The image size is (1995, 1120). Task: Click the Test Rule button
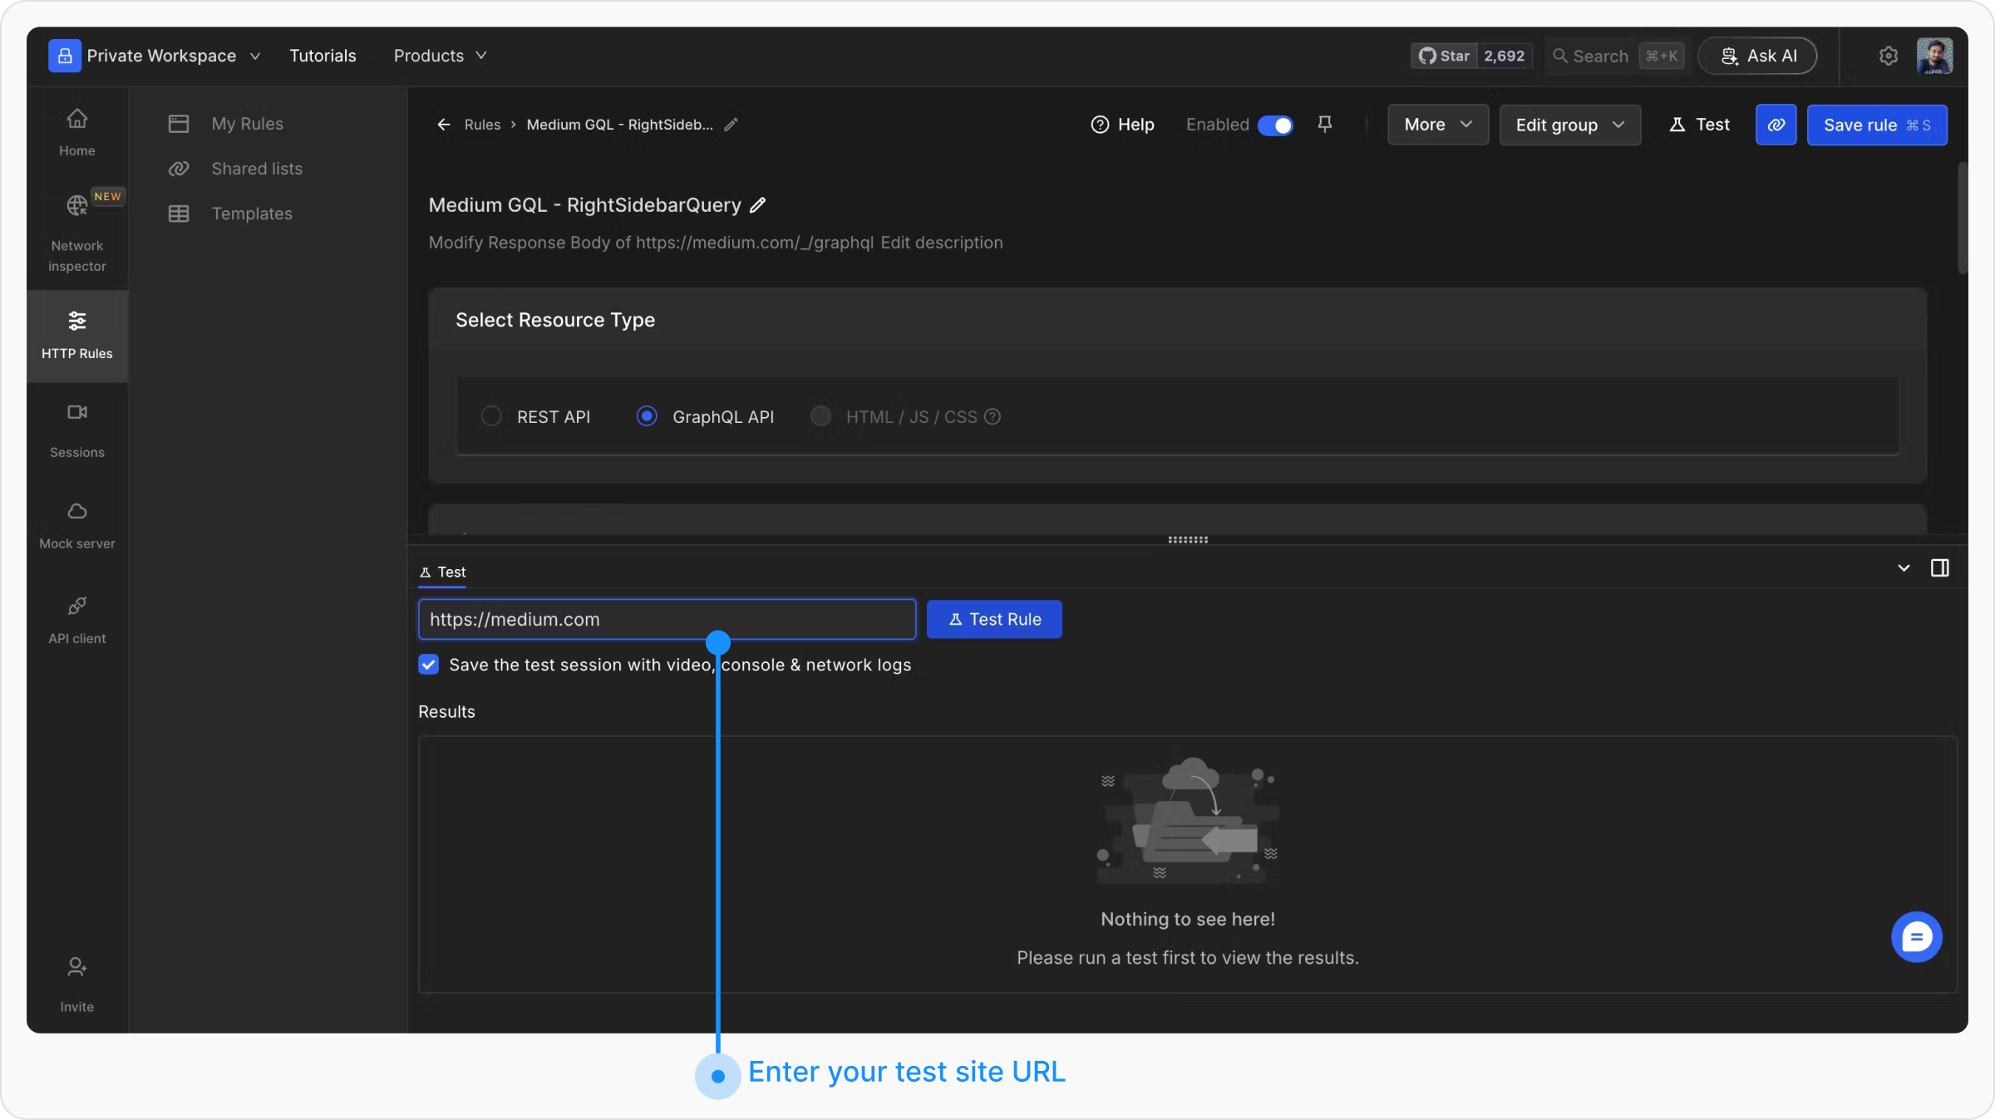tap(994, 619)
